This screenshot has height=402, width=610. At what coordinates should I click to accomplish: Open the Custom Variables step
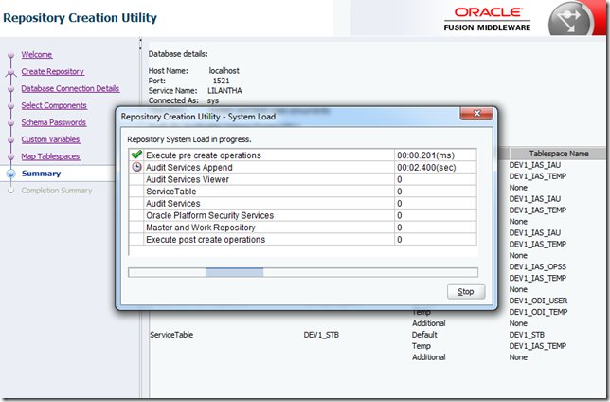point(50,139)
